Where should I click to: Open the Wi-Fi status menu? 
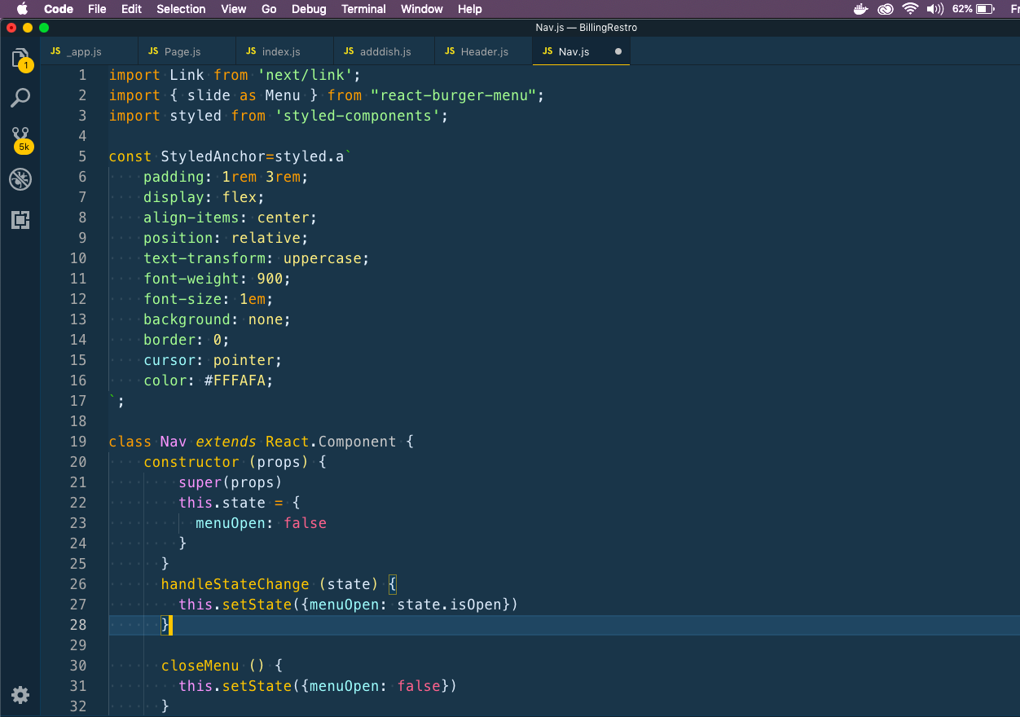909,9
